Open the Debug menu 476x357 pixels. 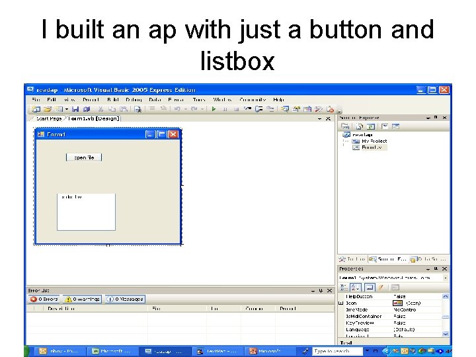point(134,100)
